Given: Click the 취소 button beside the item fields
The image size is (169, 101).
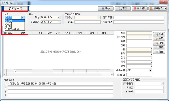Looking at the screenshot, I should 159,52.
